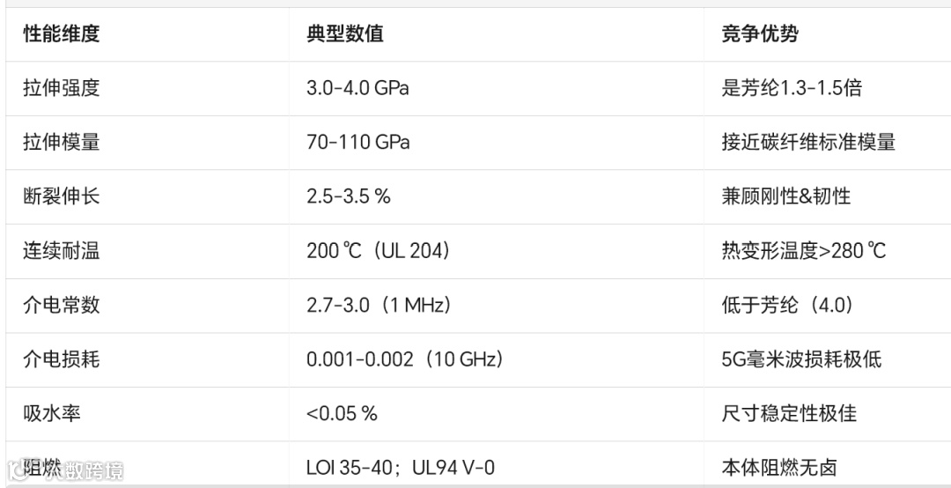
Task: Click the 典型数值 column header
Action: click(x=344, y=33)
